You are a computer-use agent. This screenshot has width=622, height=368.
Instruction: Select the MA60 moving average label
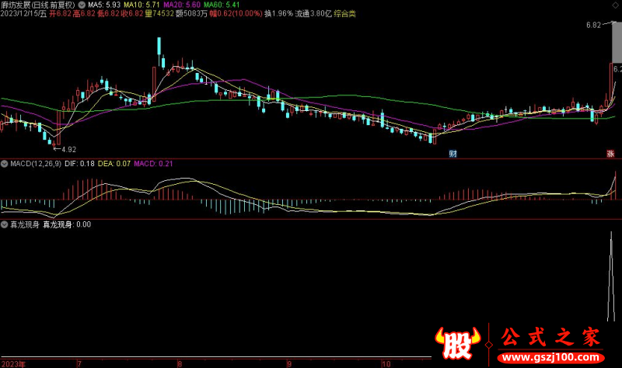pos(218,5)
